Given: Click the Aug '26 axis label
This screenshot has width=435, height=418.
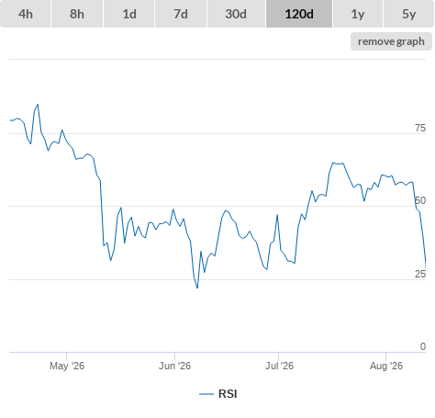Looking at the screenshot, I should (x=386, y=366).
